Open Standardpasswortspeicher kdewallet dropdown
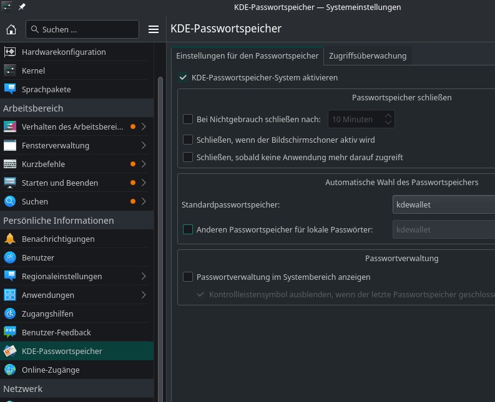 [444, 204]
